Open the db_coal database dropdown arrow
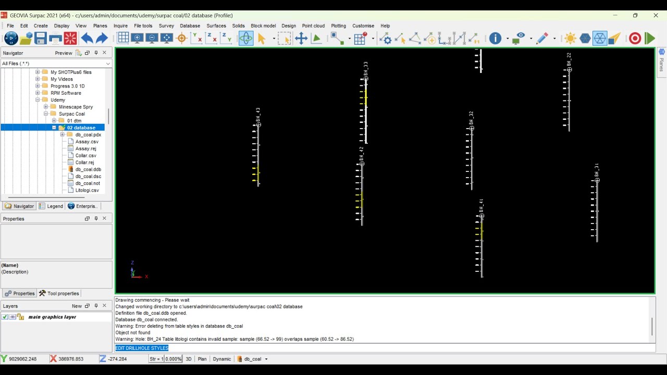 [266, 359]
